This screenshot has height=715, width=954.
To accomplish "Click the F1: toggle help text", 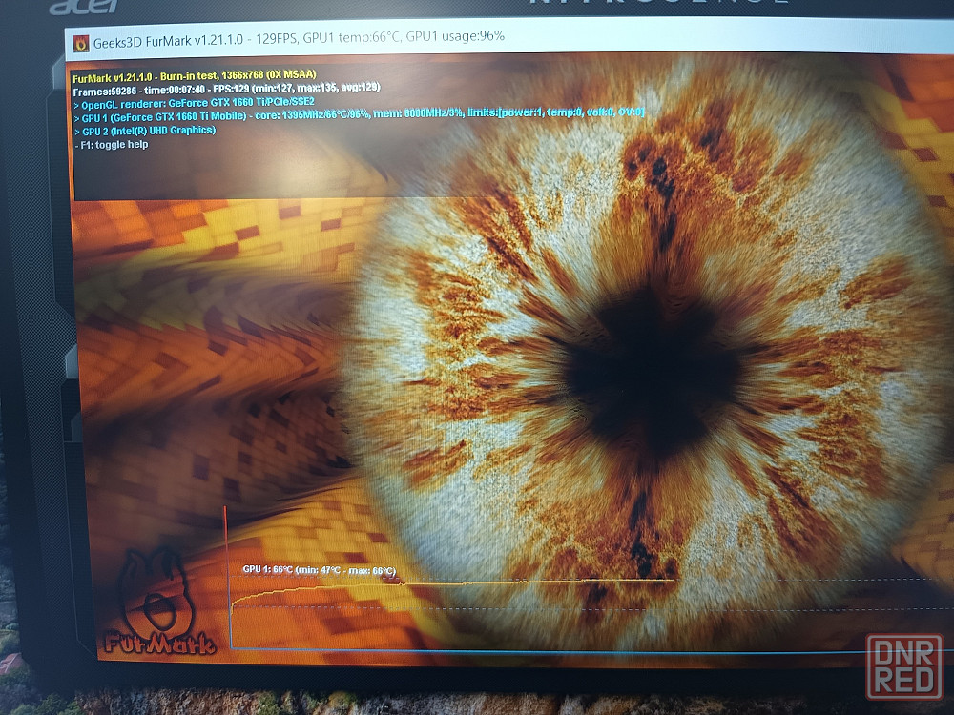I will 111,144.
